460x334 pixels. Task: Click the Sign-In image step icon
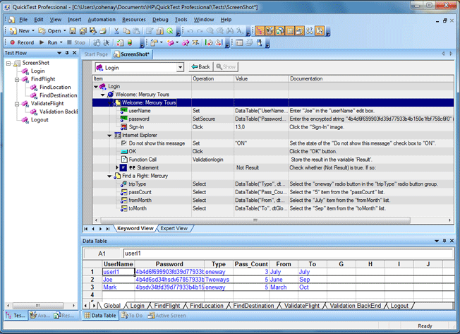(x=123, y=126)
